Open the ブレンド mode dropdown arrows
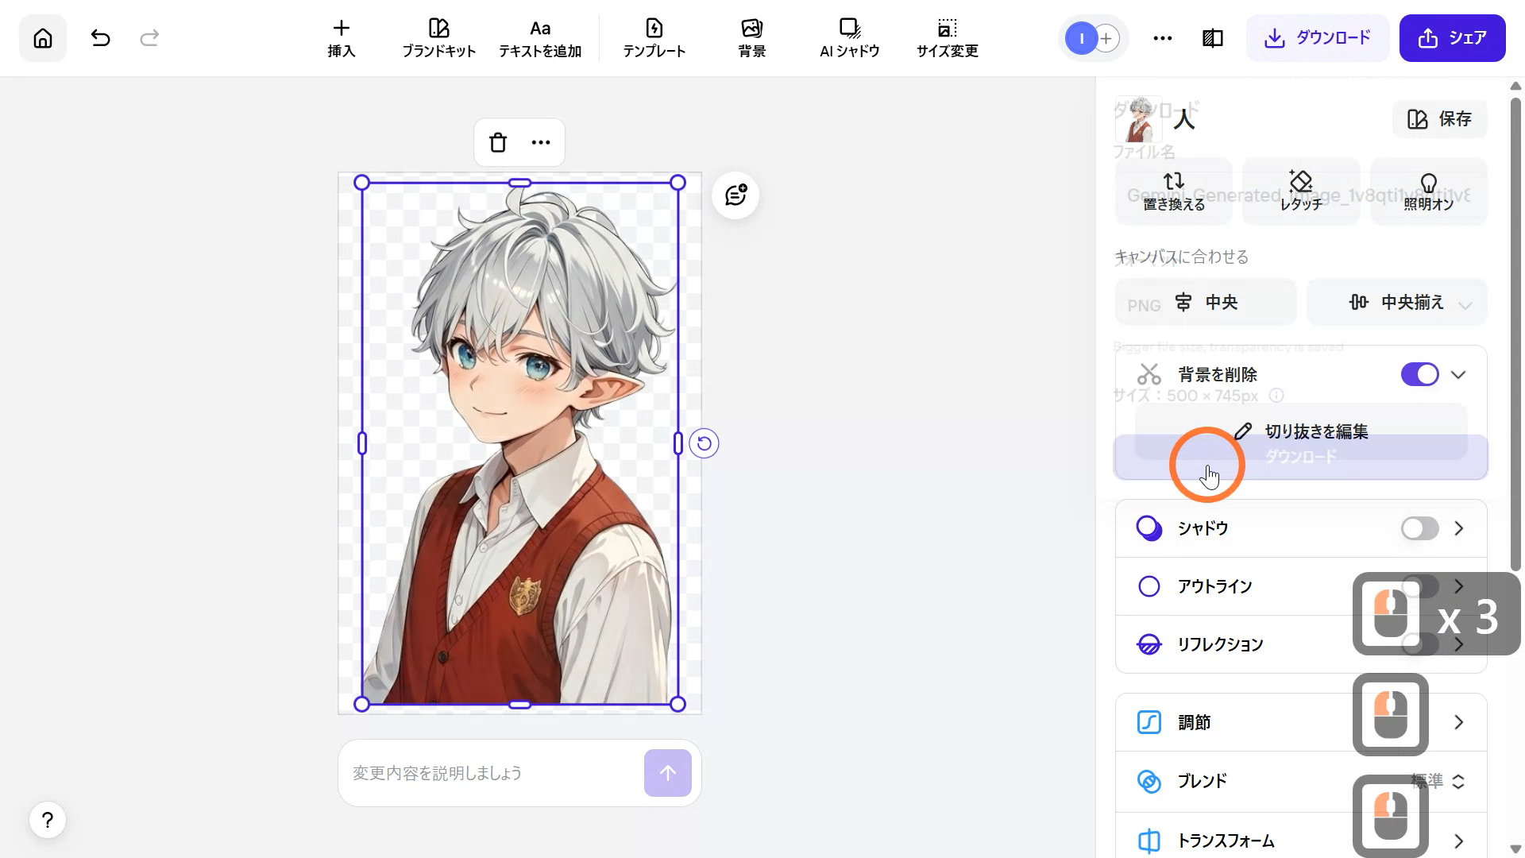The image size is (1525, 858). click(1458, 781)
